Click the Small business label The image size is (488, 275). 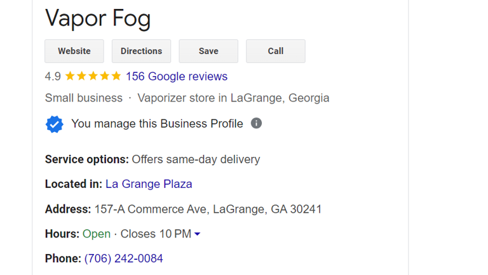(84, 98)
